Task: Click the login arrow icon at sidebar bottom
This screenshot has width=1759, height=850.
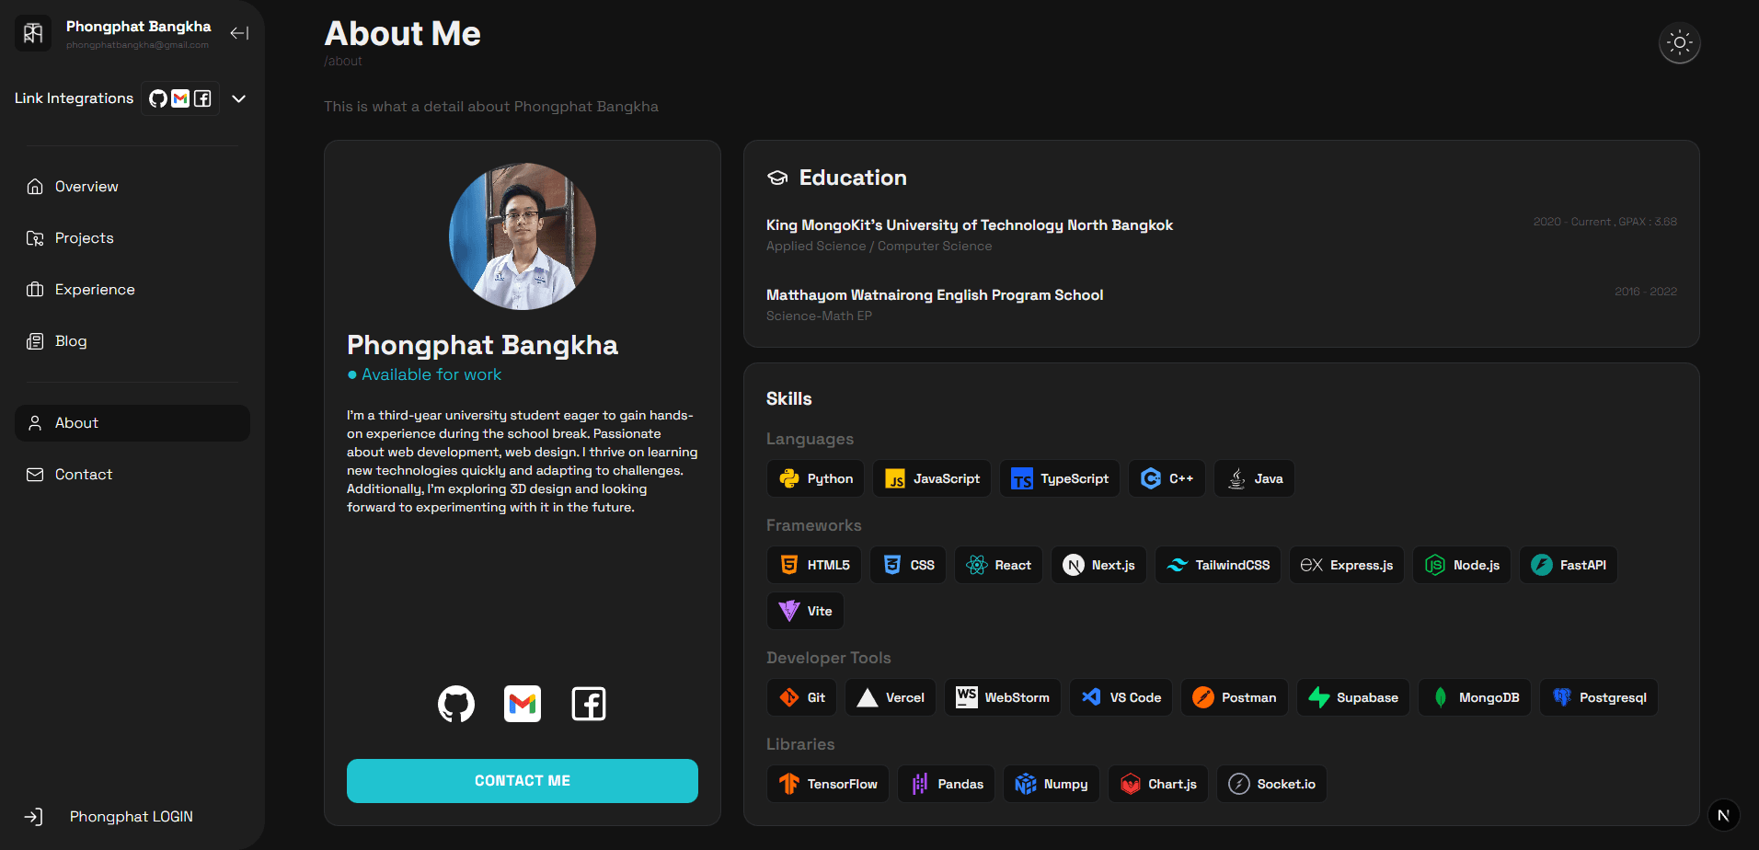Action: click(33, 817)
